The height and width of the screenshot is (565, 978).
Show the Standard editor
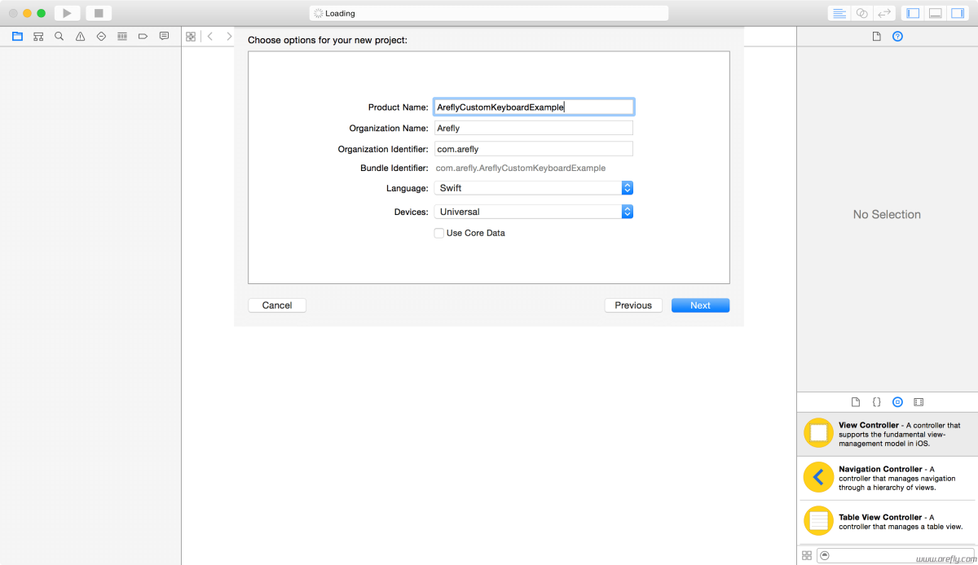click(x=839, y=13)
